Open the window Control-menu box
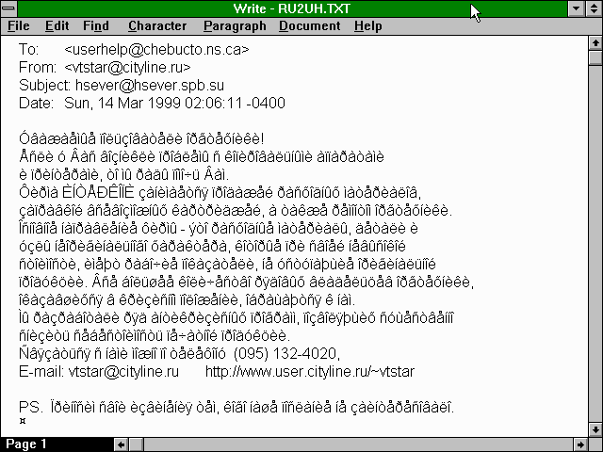Screen dimensions: 603x452 (x=9, y=8)
